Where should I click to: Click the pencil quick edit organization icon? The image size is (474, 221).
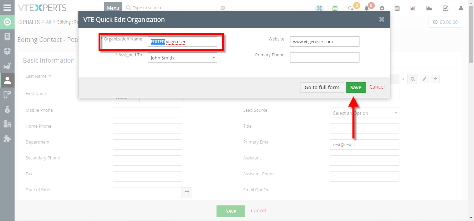pos(424,79)
